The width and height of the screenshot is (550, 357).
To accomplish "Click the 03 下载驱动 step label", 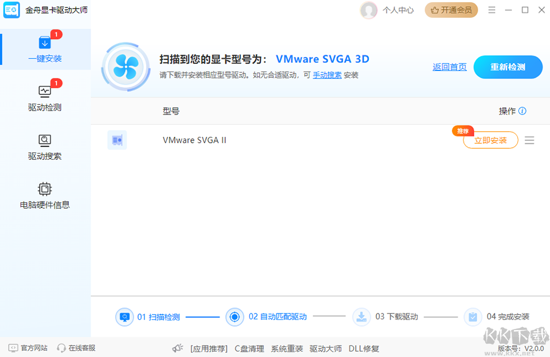I will click(396, 317).
